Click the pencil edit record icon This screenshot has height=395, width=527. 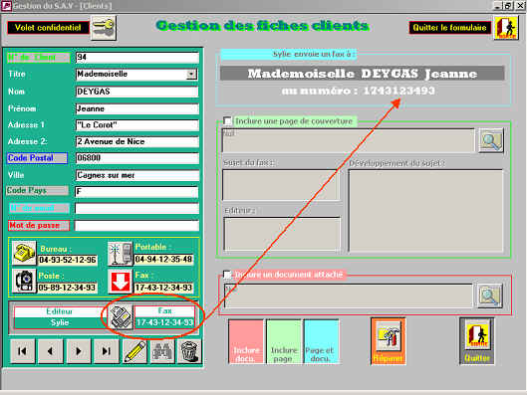point(134,351)
